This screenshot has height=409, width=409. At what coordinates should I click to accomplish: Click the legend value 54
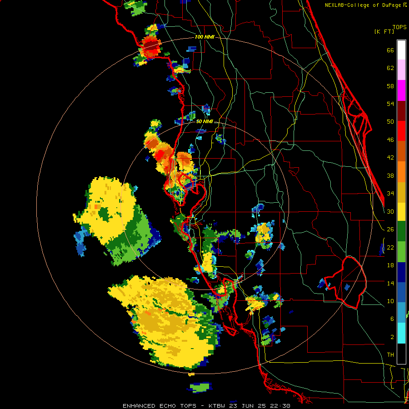390,104
